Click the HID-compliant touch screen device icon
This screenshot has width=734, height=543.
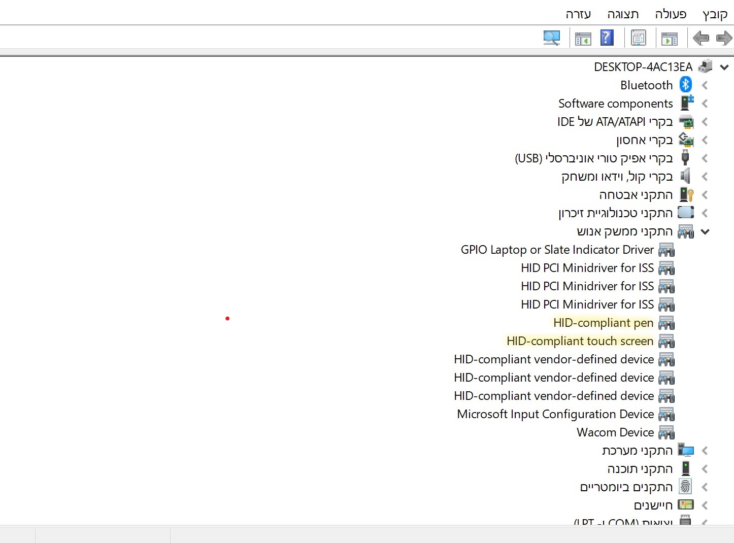coord(666,341)
